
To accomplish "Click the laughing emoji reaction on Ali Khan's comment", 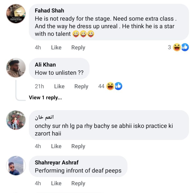I will (110, 86).
